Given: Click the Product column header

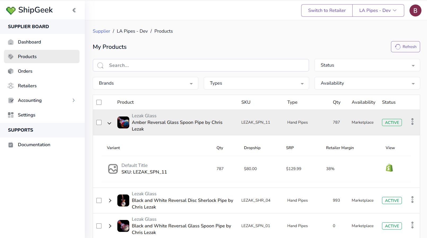Looking at the screenshot, I should coord(126,102).
